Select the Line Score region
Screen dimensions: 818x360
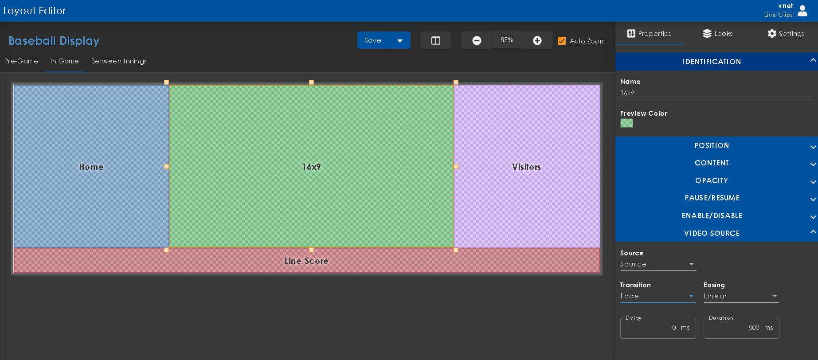coord(306,261)
